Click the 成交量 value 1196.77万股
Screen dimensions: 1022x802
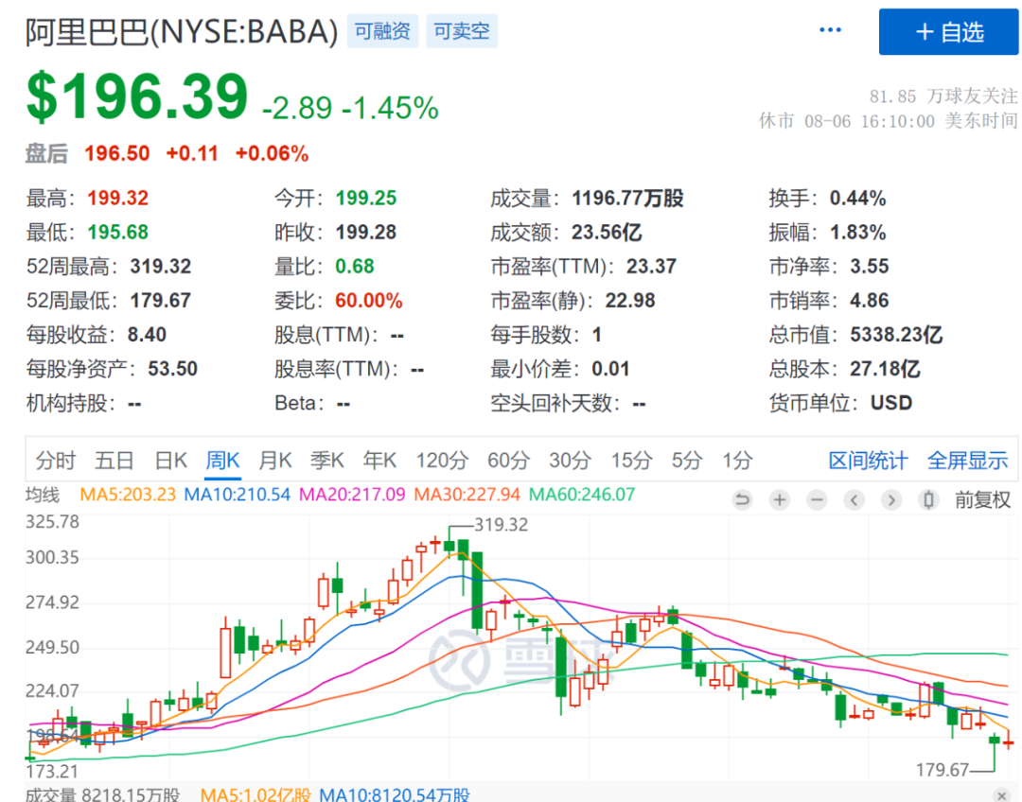(627, 198)
